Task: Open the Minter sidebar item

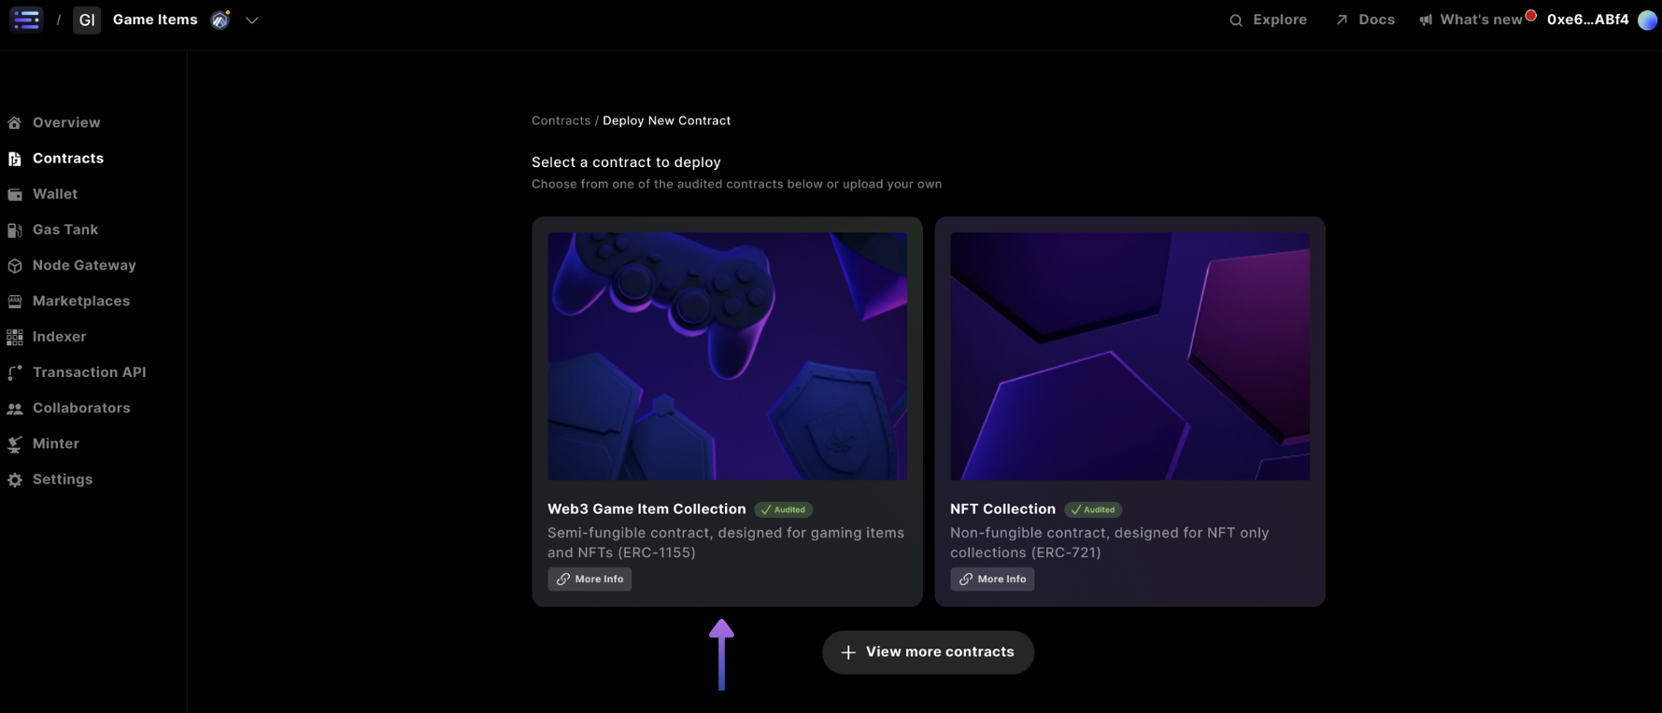Action: [55, 443]
